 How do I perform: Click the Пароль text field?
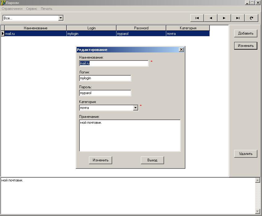point(105,93)
